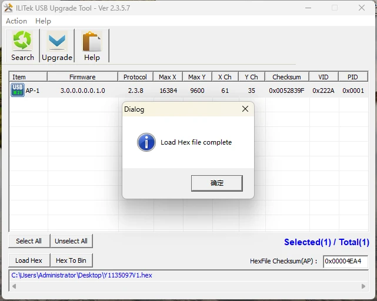Click the Unselect All button
Image resolution: width=377 pixels, height=301 pixels.
(71, 241)
